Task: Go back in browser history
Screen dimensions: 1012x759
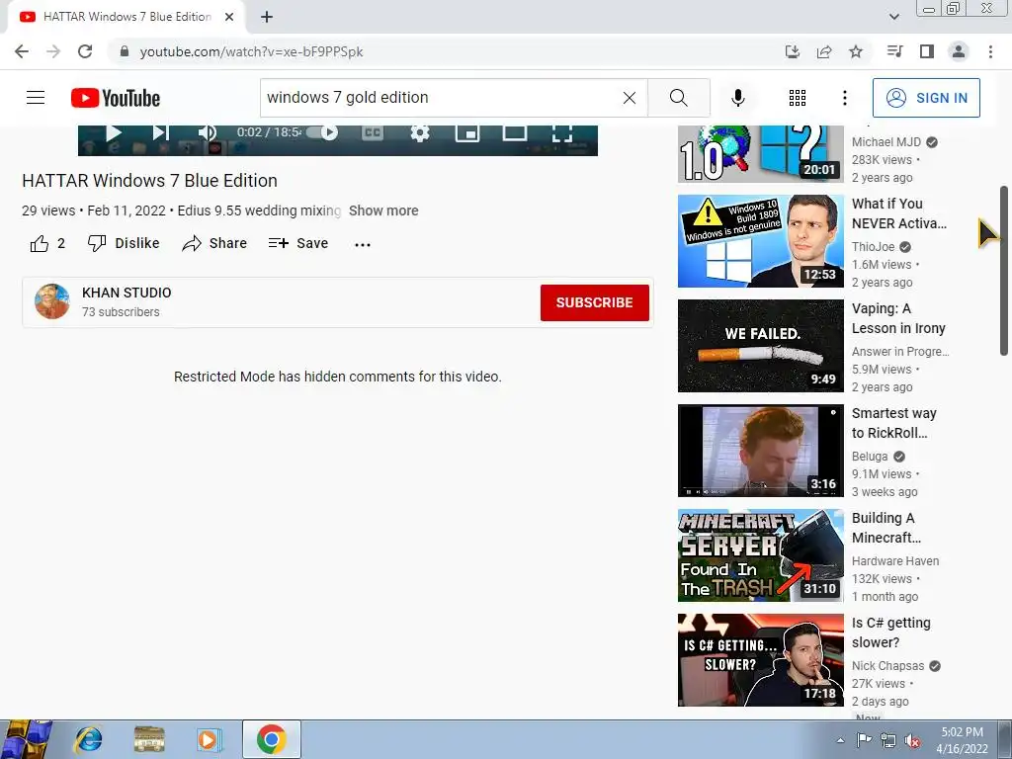Action: [22, 51]
